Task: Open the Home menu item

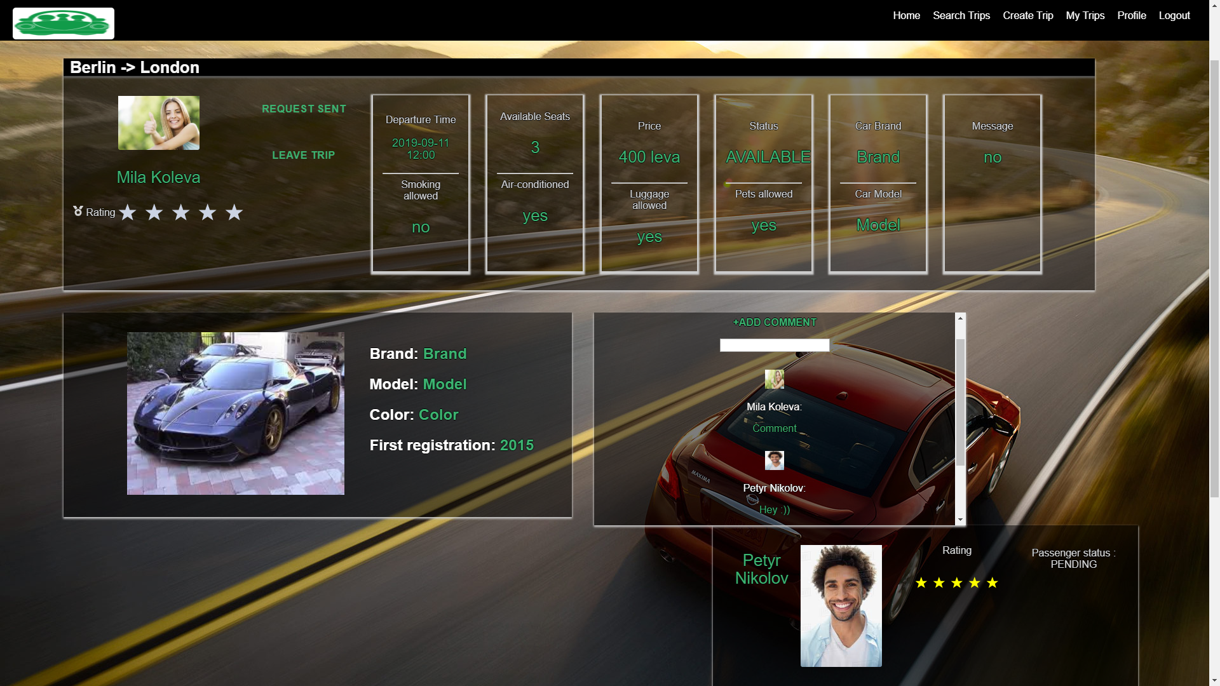Action: (x=906, y=15)
